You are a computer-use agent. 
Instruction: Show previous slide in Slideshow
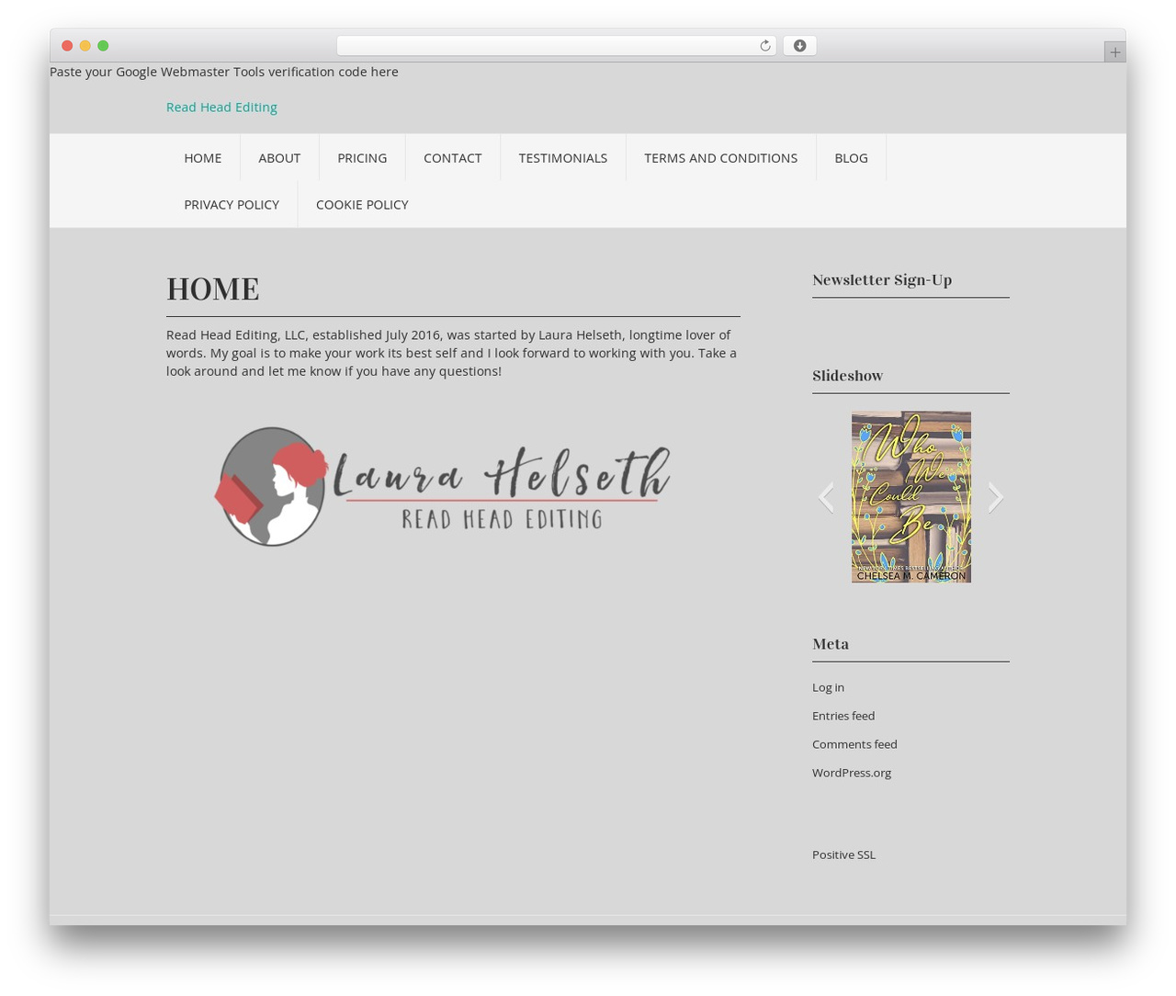point(827,497)
